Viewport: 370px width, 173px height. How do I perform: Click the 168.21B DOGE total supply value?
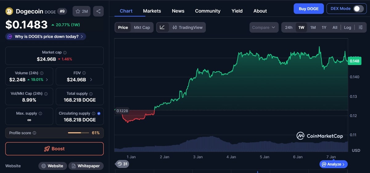coord(80,100)
